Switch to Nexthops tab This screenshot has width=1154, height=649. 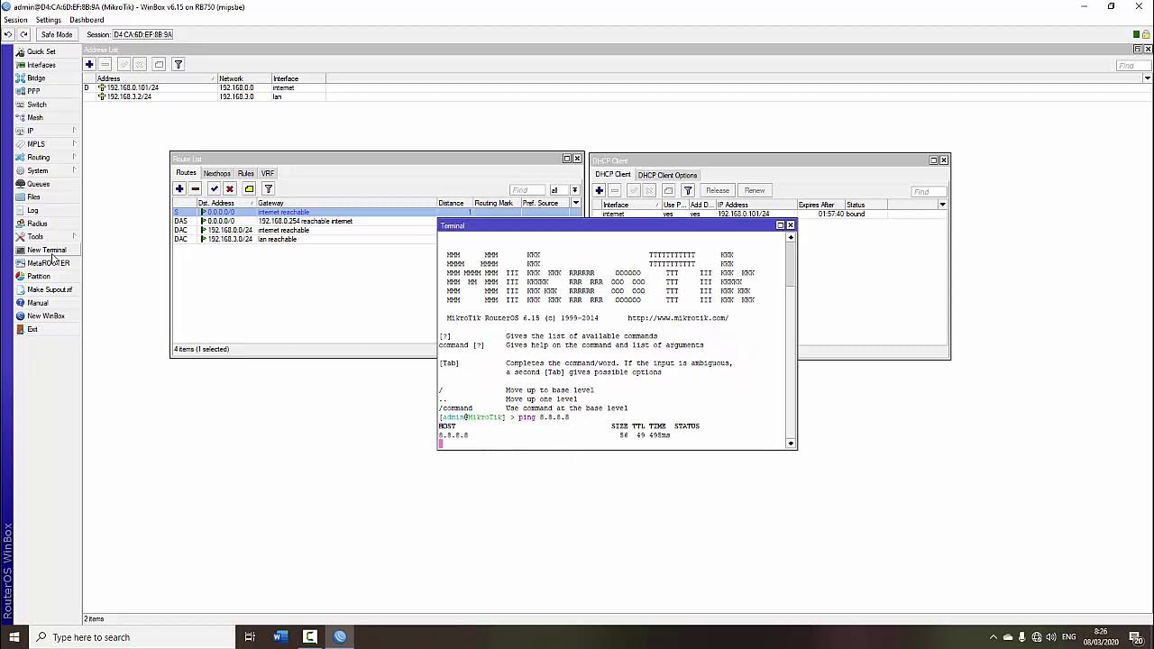[x=216, y=173]
